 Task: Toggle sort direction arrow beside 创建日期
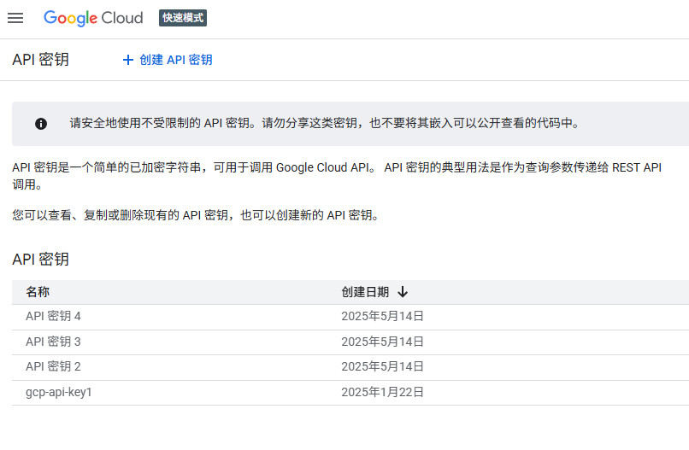tap(403, 292)
